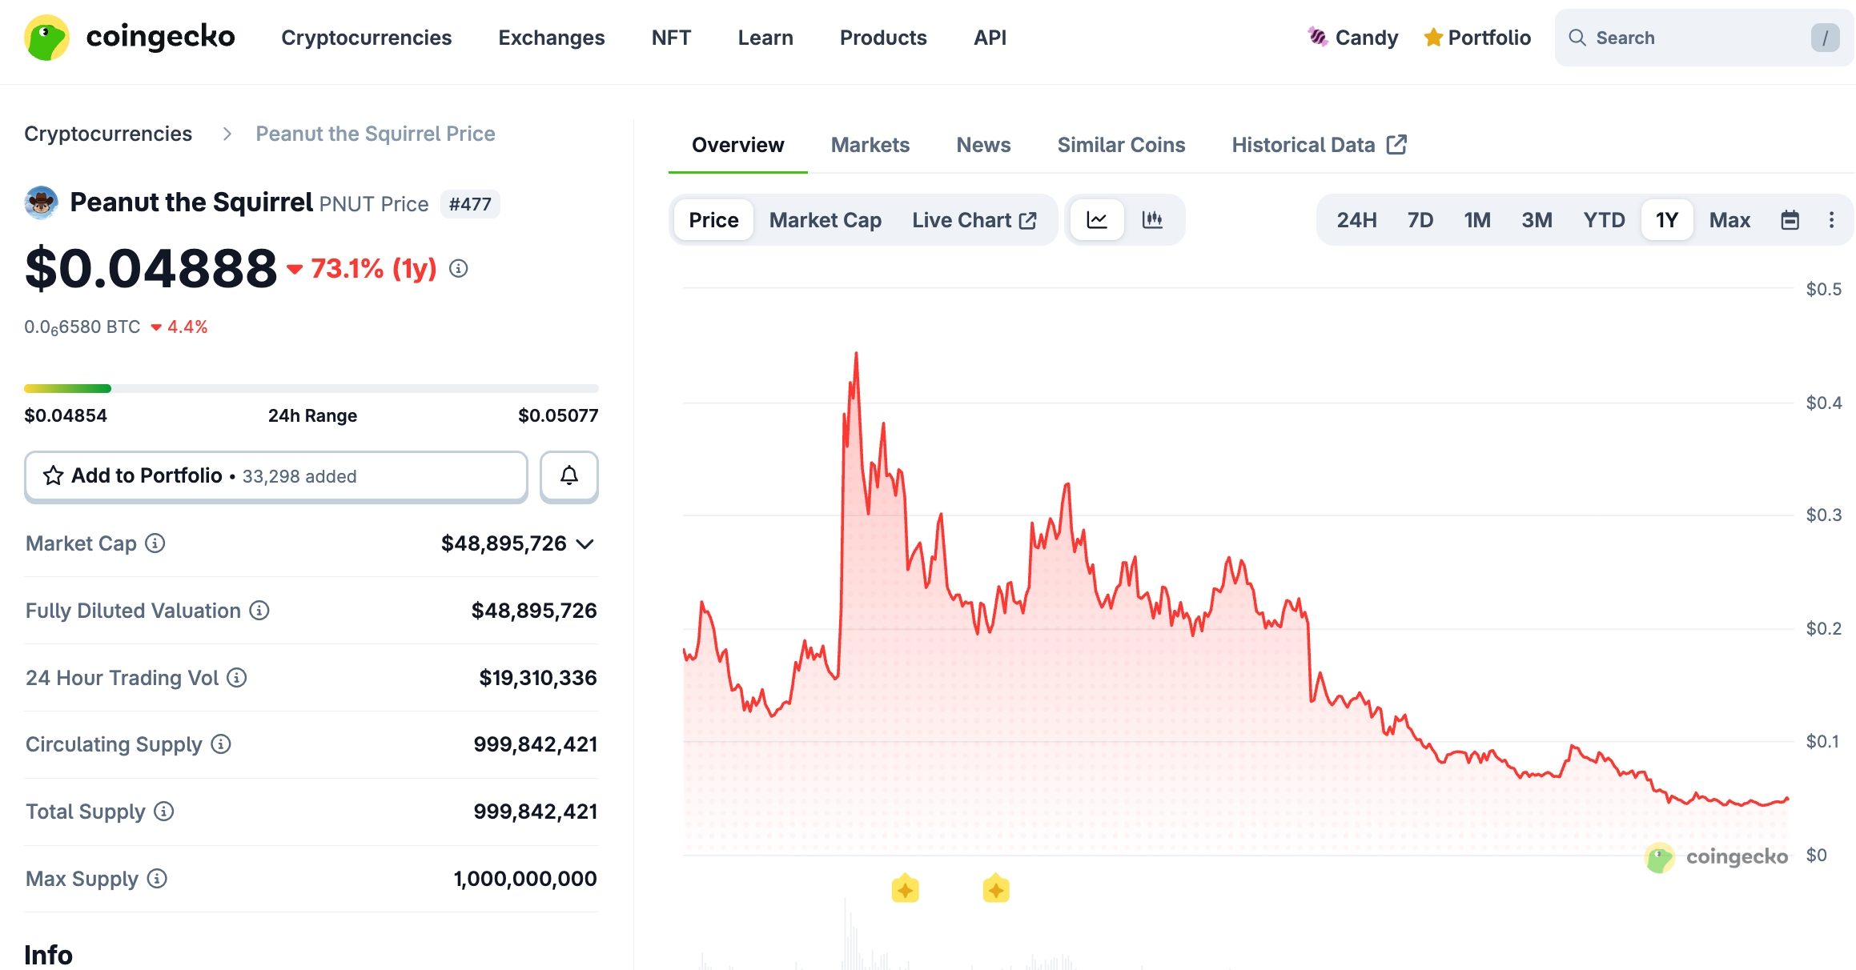Switch chart to Market Cap view

pyautogui.click(x=825, y=219)
